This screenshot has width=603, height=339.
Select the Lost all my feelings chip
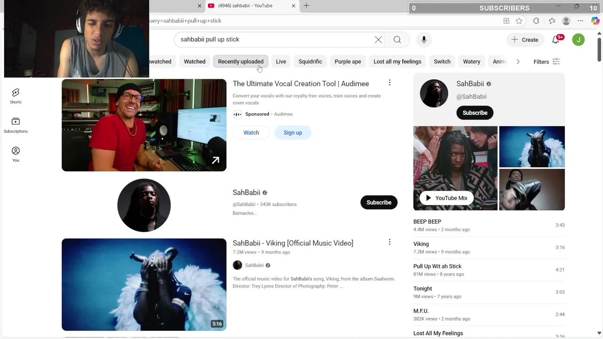pyautogui.click(x=397, y=62)
